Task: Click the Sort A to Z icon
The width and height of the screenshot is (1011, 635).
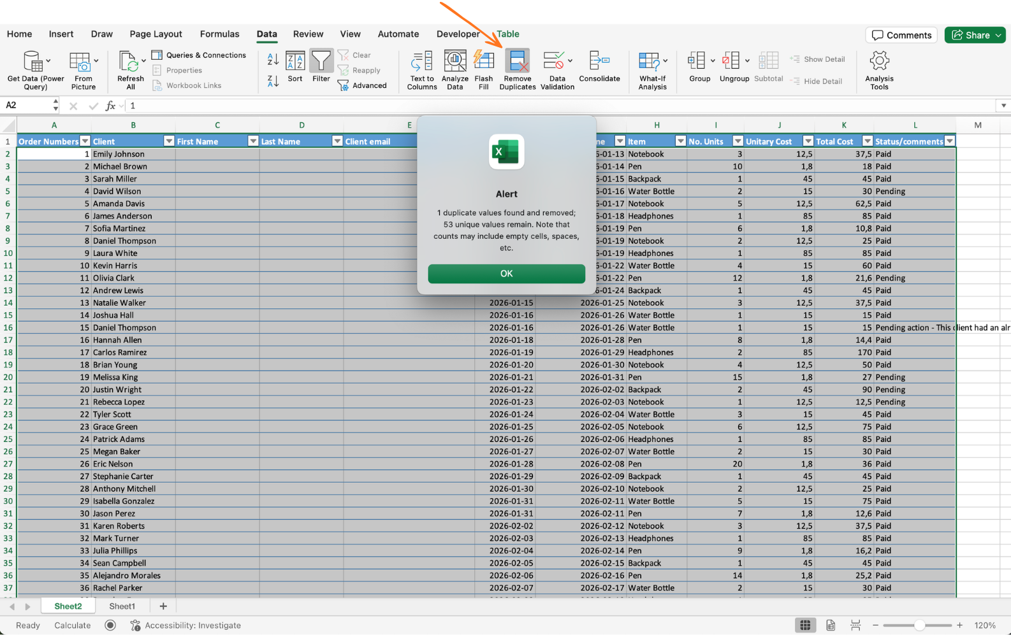Action: pyautogui.click(x=273, y=59)
